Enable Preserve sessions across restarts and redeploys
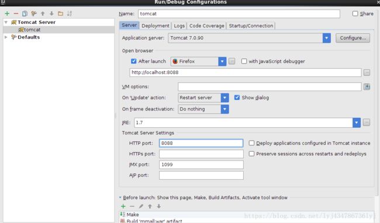Image resolution: width=380 pixels, height=223 pixels. (251, 154)
